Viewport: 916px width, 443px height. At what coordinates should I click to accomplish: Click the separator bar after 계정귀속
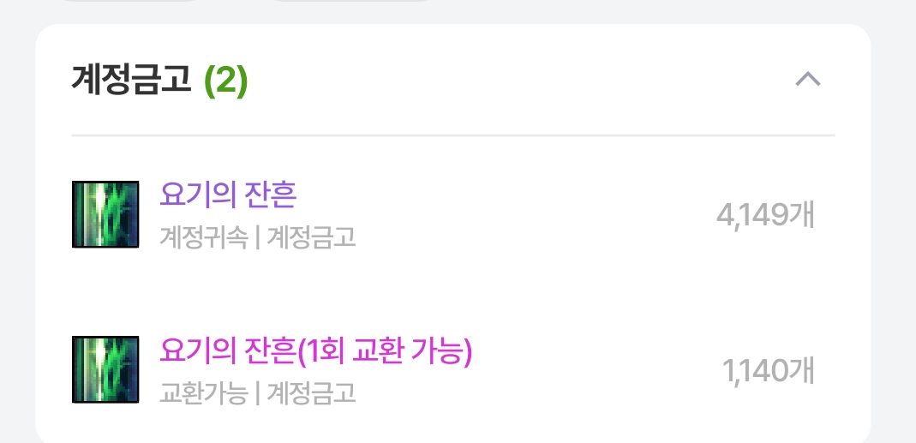point(256,237)
